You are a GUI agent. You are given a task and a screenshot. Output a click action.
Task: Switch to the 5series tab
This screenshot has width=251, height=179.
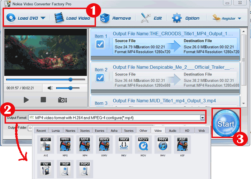[129, 131]
